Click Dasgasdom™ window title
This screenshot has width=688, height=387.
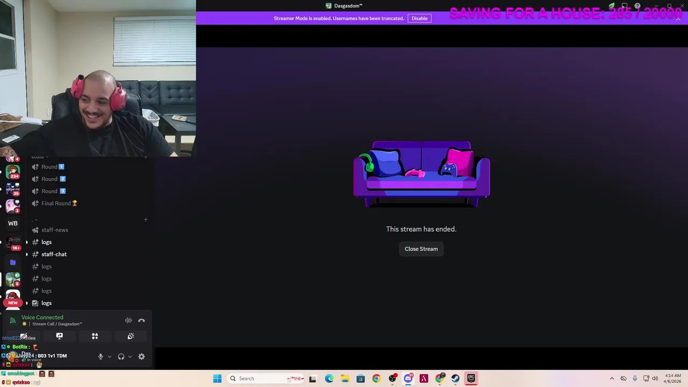(348, 6)
